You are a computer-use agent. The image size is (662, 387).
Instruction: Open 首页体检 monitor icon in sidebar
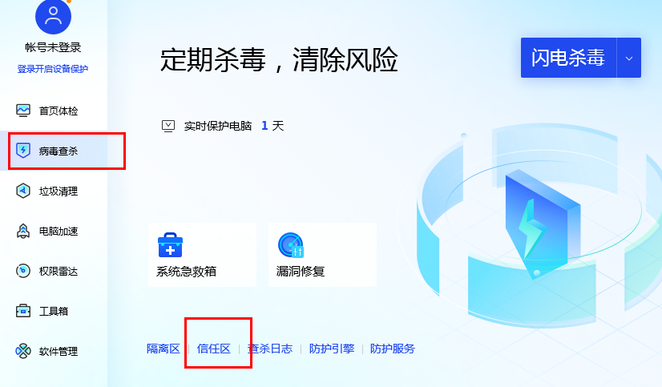(x=23, y=111)
